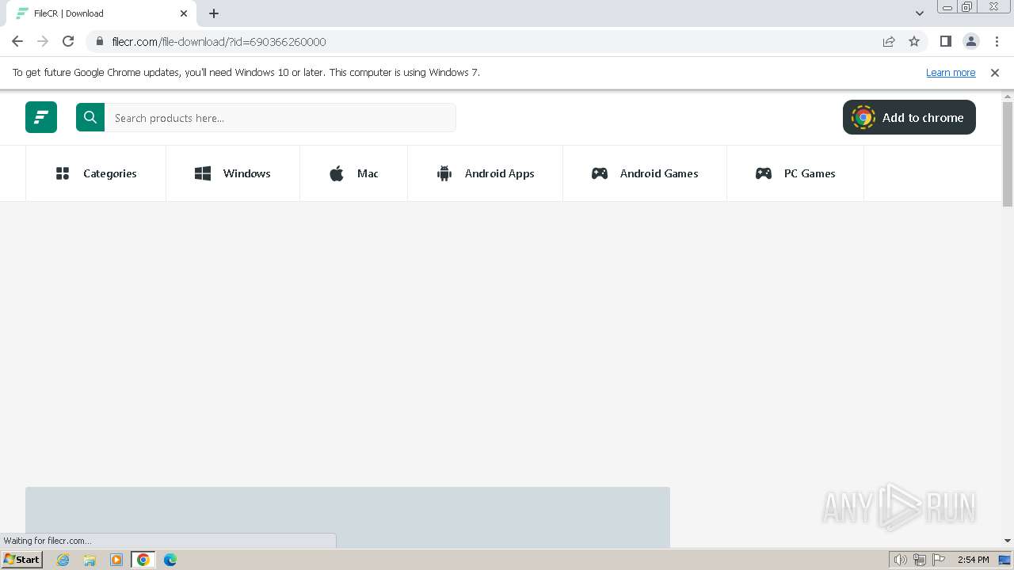Focus the Search products input field

[280, 117]
